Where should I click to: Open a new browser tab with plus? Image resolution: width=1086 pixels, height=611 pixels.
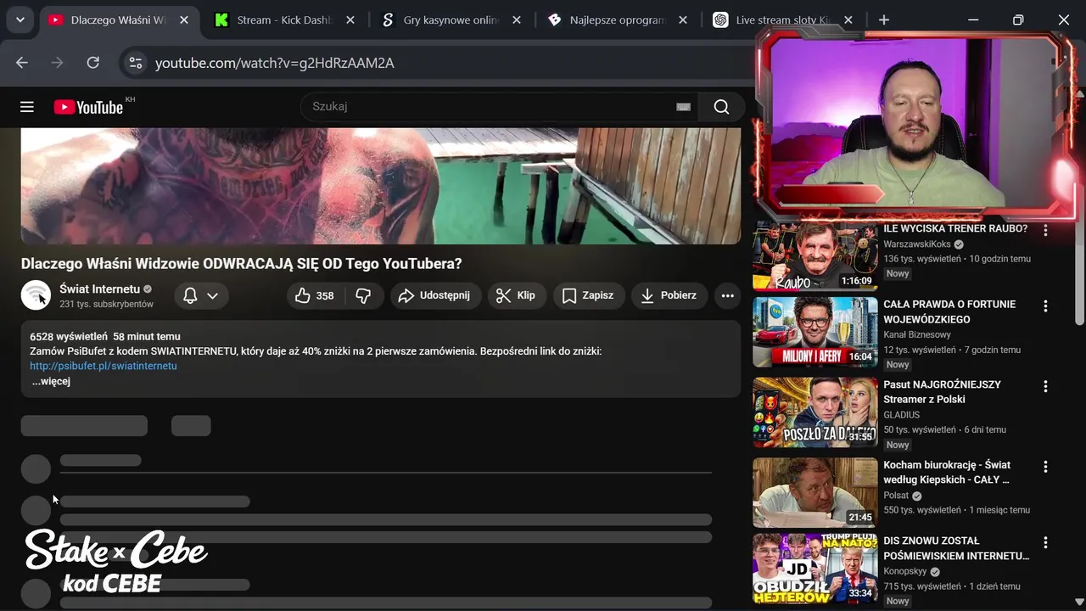pos(884,20)
